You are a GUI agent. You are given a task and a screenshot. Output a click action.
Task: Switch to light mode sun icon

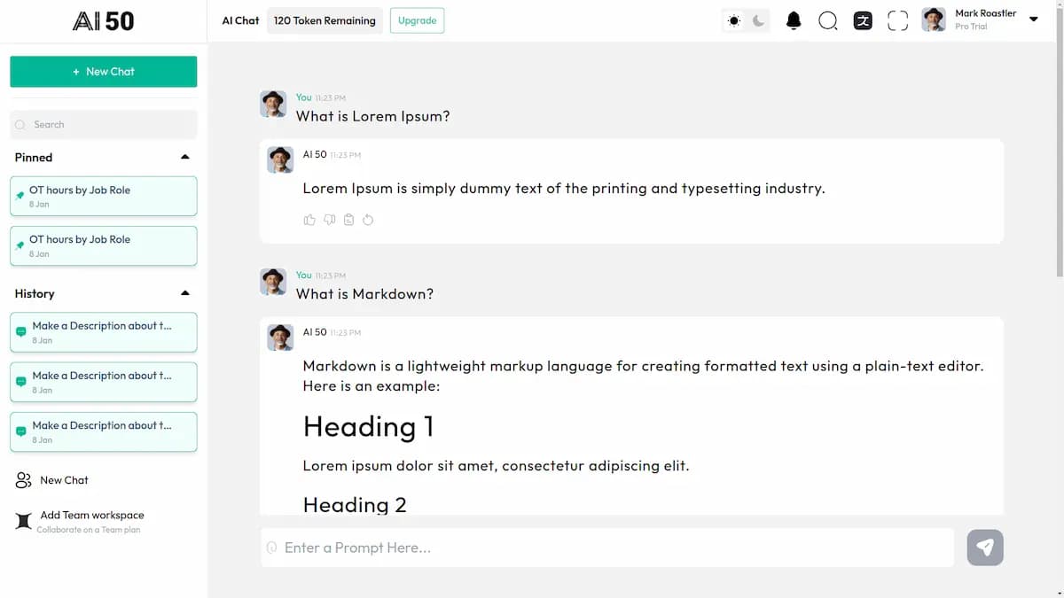point(734,20)
